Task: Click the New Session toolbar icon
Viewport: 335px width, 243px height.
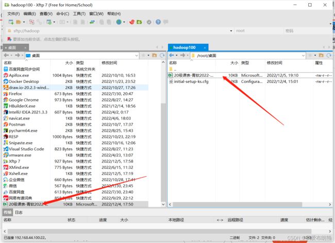Action: 11,22
